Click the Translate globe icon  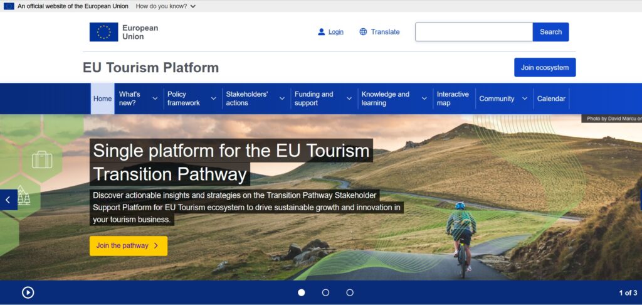(x=363, y=32)
